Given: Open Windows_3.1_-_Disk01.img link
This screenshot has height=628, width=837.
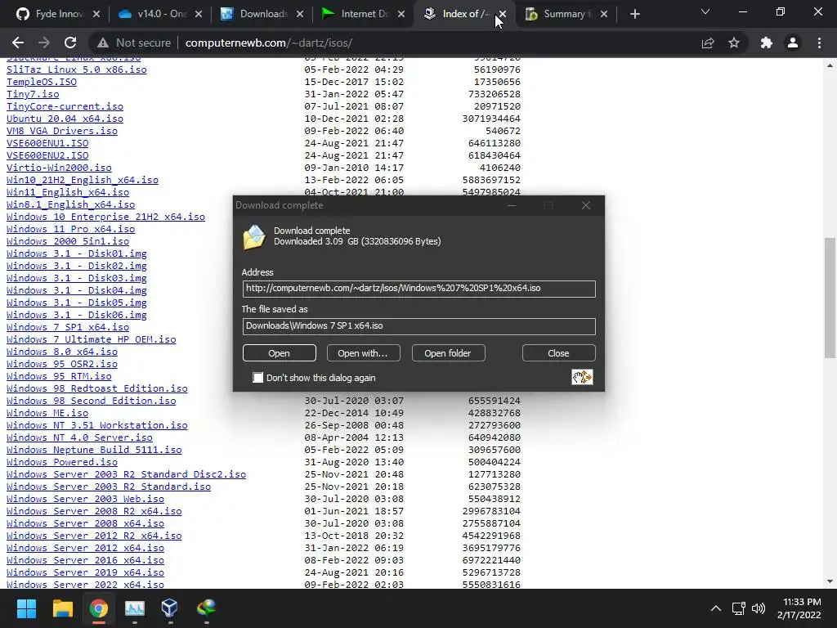Looking at the screenshot, I should pyautogui.click(x=76, y=253).
